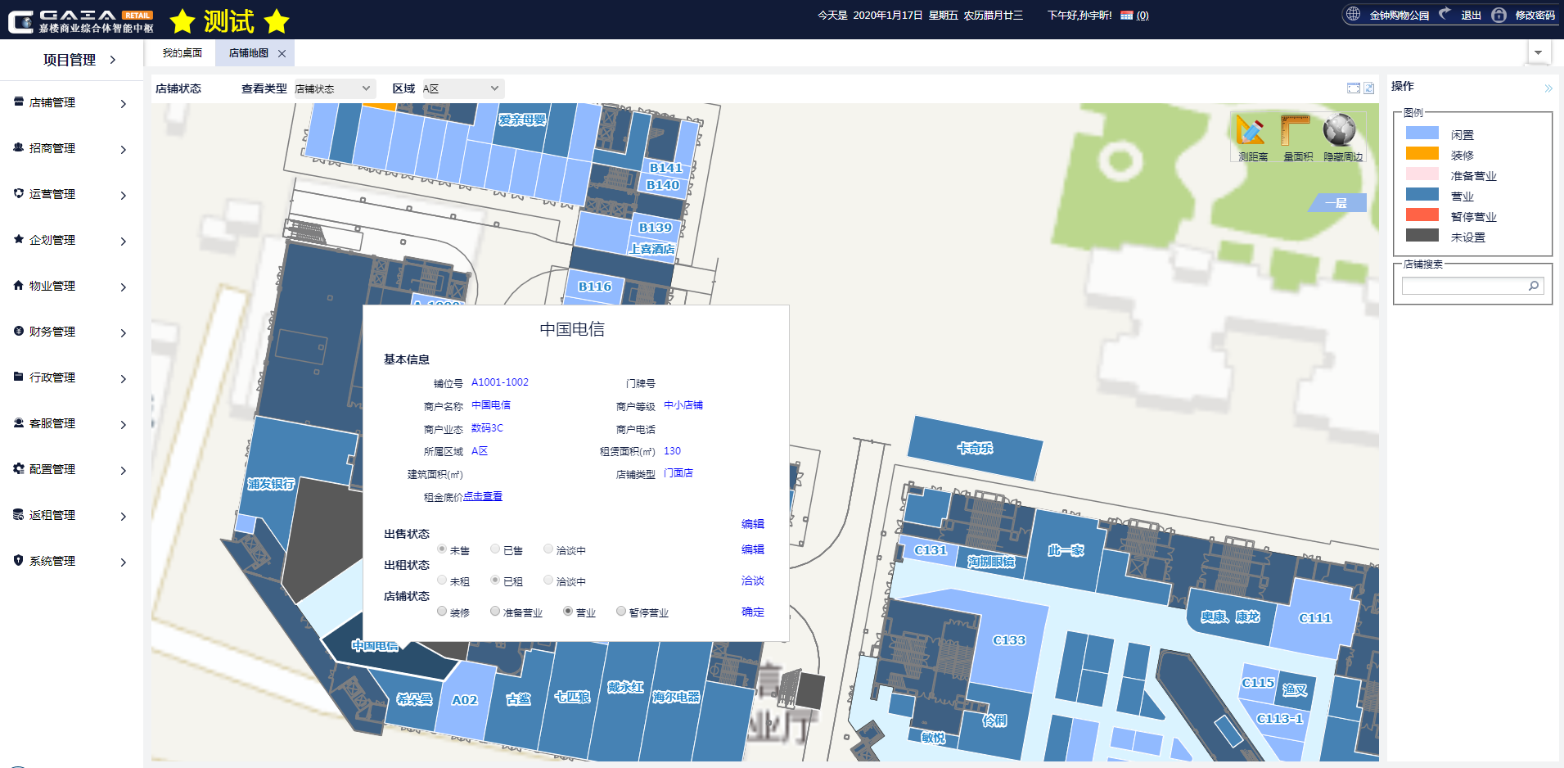
Task: Click the refresh map icon
Action: coord(1368,88)
